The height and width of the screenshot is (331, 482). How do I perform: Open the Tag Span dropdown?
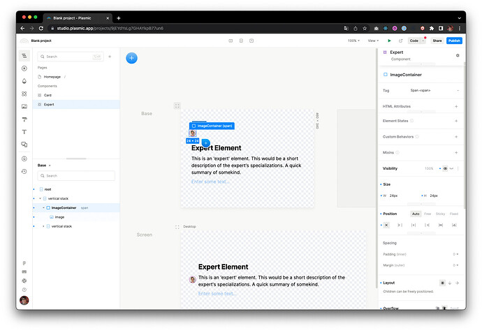click(x=433, y=90)
